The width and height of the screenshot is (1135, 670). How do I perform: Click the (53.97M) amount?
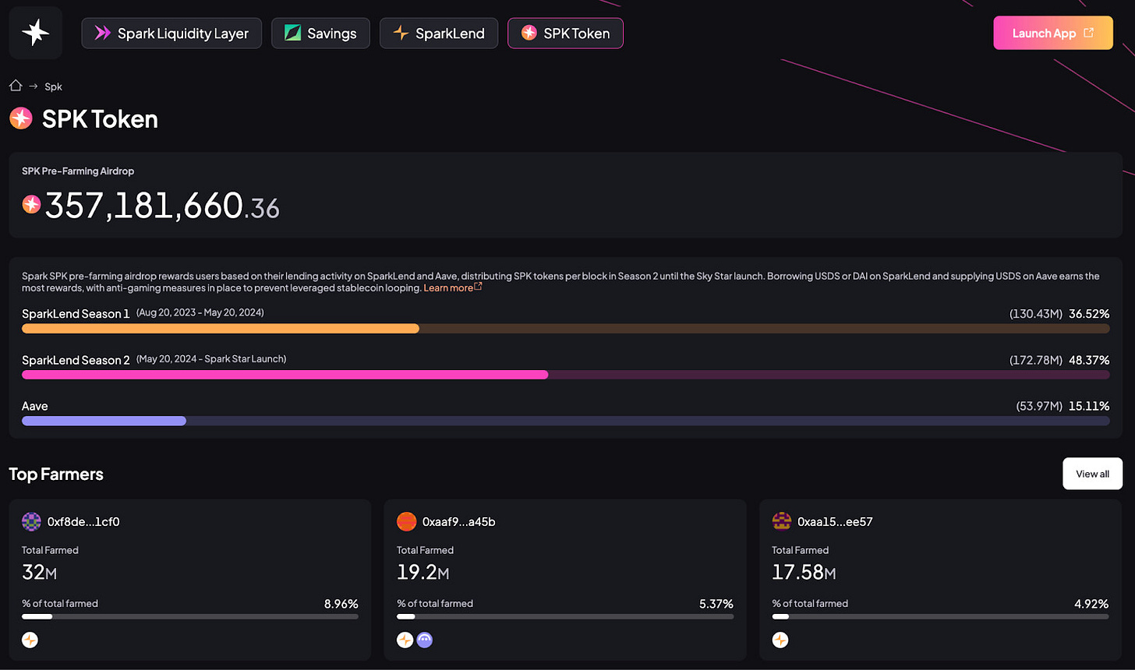point(1039,406)
